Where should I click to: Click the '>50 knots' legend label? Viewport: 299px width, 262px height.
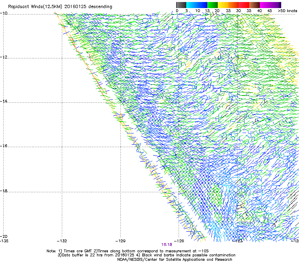[287, 11]
